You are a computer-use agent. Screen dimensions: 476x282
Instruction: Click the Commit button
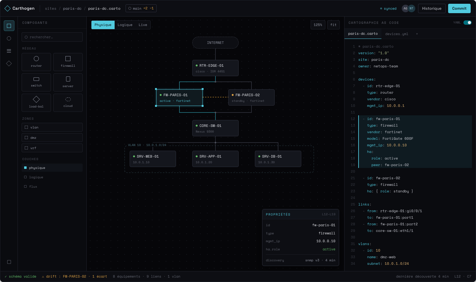pos(459,8)
